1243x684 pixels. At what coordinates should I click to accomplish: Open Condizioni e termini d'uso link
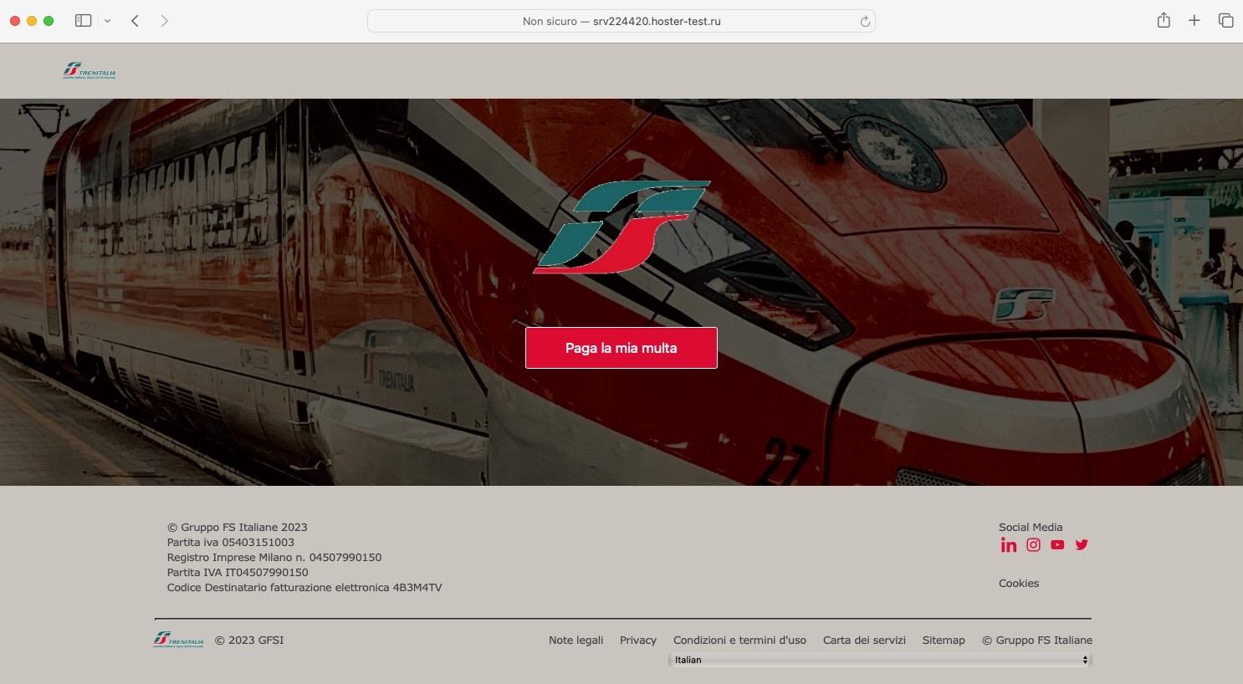739,641
